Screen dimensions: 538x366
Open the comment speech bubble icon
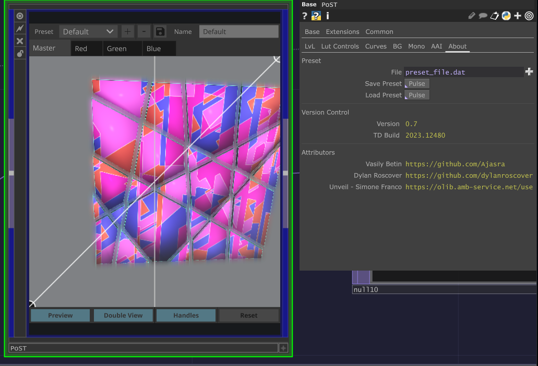point(483,16)
